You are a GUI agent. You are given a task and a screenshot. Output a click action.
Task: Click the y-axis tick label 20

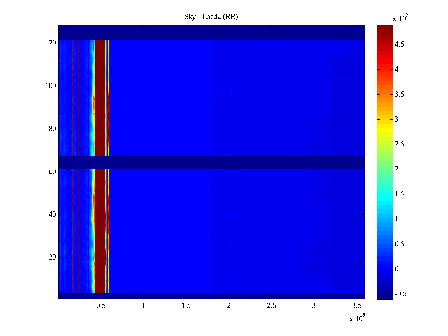click(x=52, y=257)
